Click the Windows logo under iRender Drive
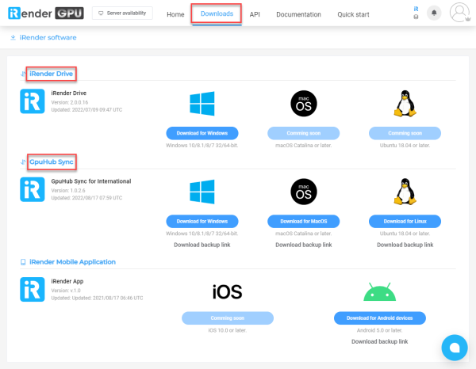 click(x=202, y=104)
